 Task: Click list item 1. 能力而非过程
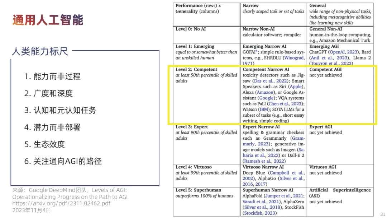(52, 76)
